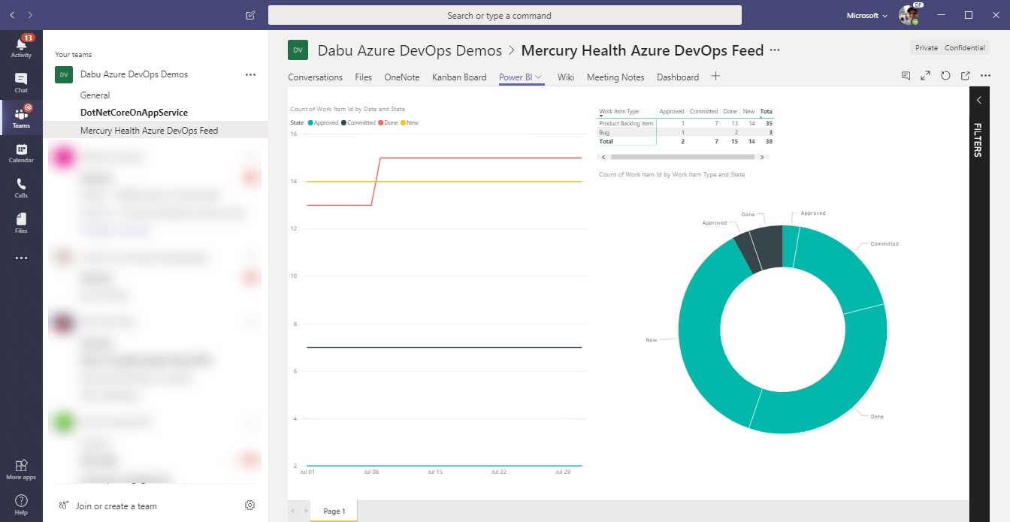This screenshot has width=1010, height=522.
Task: Click the Private label in channel header
Action: 927,48
